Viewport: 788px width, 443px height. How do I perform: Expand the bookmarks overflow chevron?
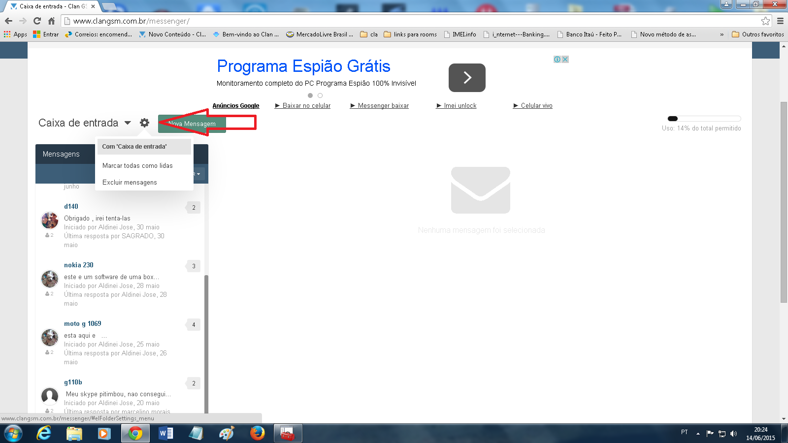coord(722,34)
